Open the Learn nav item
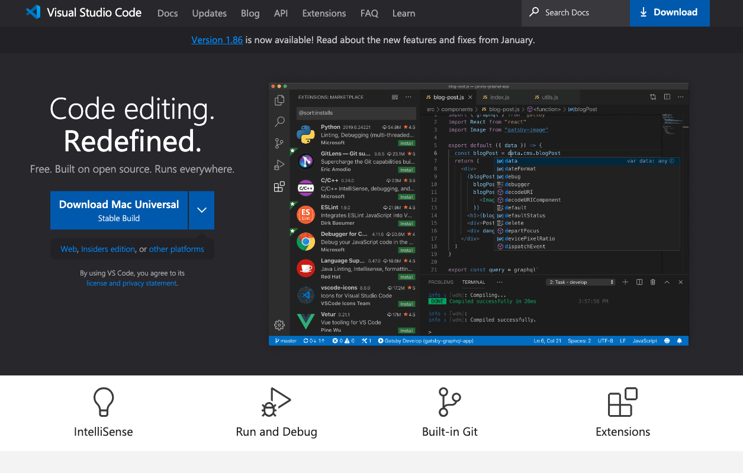Viewport: 743px width, 473px height. pyautogui.click(x=404, y=13)
